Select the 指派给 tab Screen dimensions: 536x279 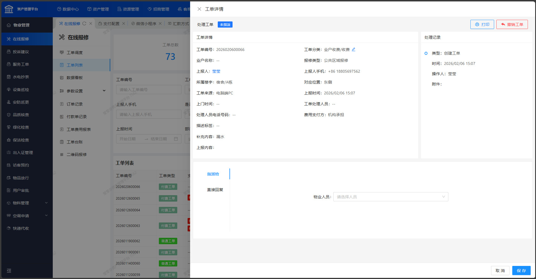(x=213, y=174)
